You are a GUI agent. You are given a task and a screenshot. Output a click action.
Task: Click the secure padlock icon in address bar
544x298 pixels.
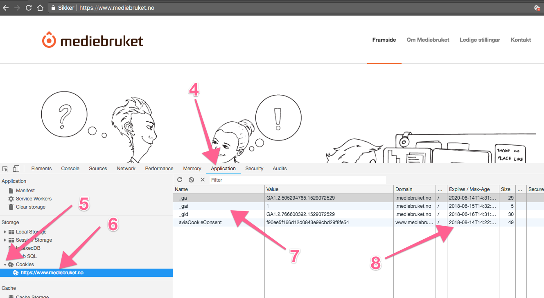point(52,8)
